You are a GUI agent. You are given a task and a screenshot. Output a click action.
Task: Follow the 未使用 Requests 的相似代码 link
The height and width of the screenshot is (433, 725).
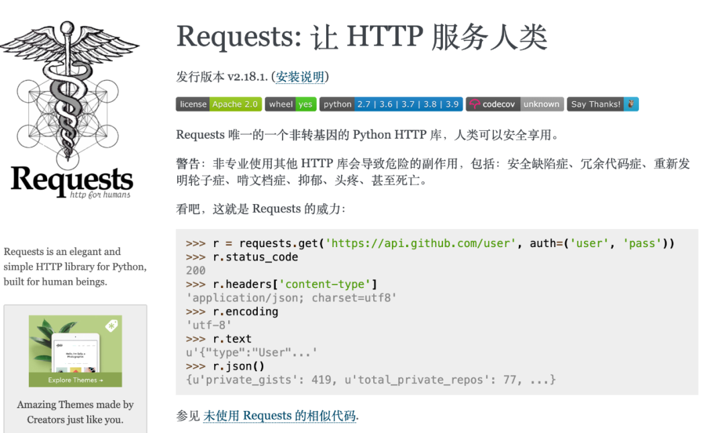tap(279, 416)
